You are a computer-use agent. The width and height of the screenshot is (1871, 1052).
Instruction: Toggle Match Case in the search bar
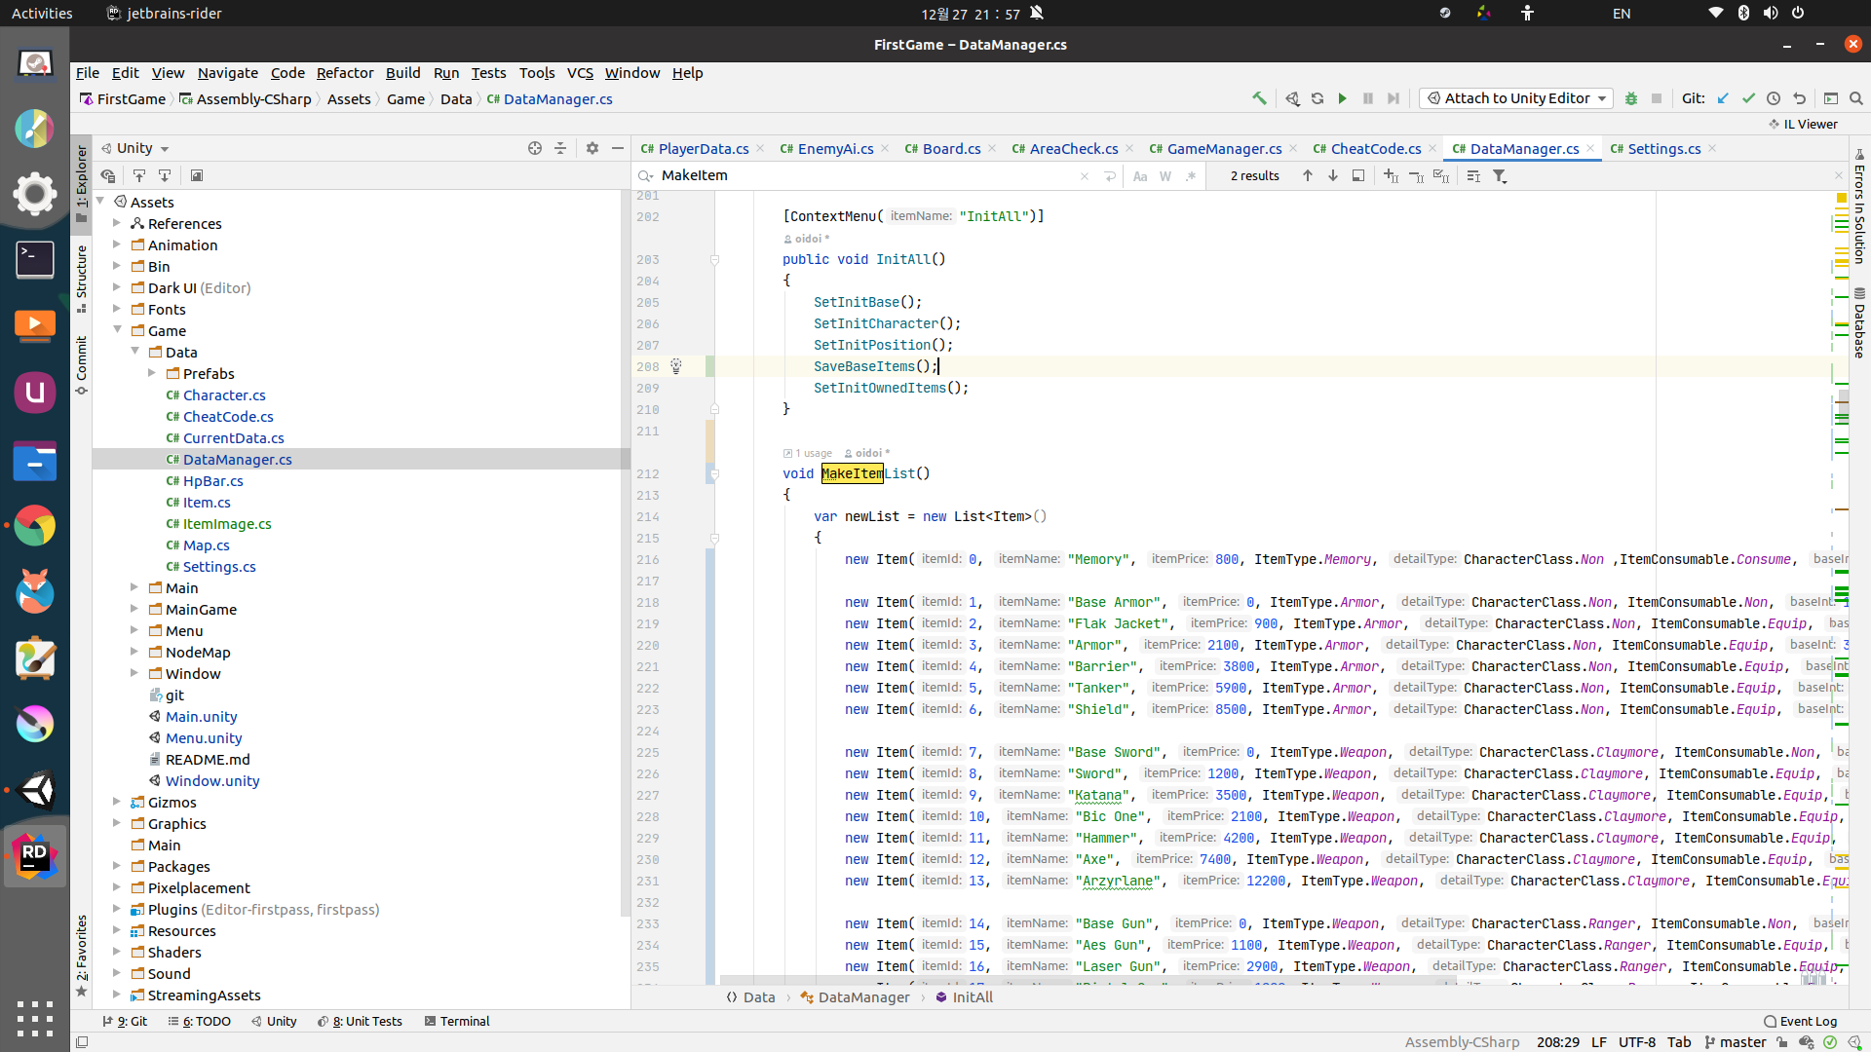coord(1140,176)
